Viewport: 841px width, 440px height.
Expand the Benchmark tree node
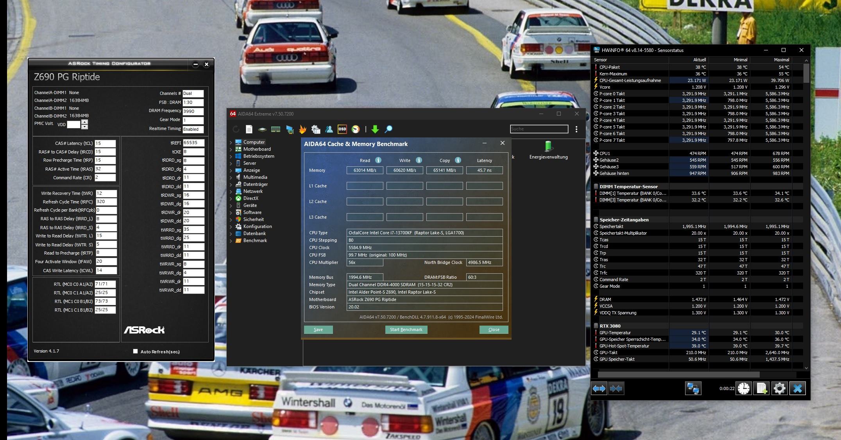[x=231, y=241]
